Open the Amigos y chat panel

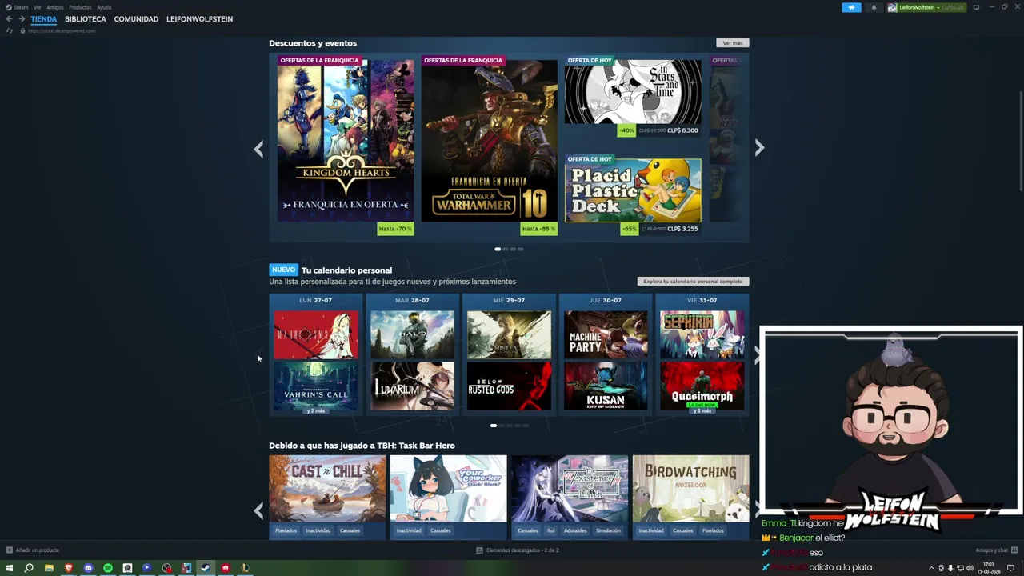click(x=996, y=550)
